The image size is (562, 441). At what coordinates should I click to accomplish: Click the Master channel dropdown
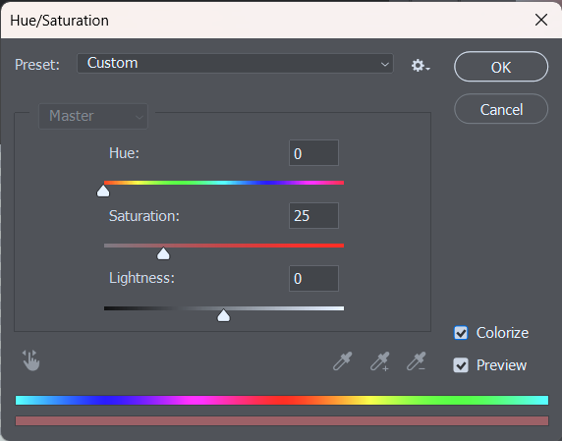(93, 116)
